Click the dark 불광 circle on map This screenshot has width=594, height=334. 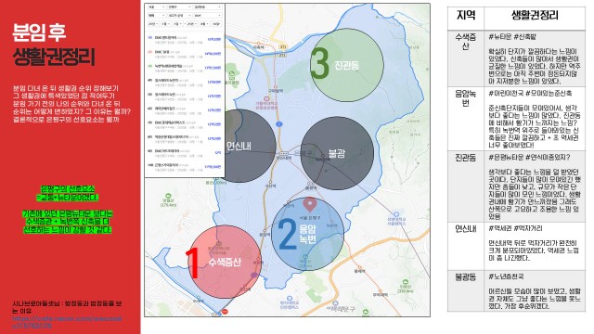point(337,153)
